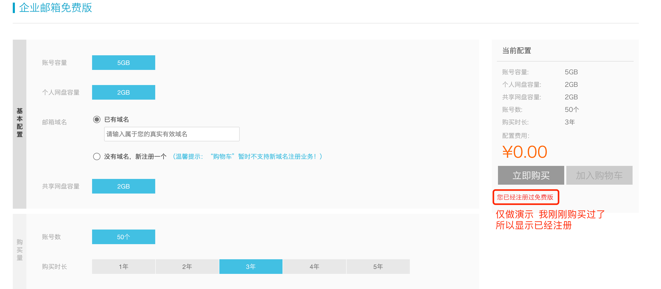Select 5年 purchase duration
This screenshot has width=661, height=289.
[378, 267]
